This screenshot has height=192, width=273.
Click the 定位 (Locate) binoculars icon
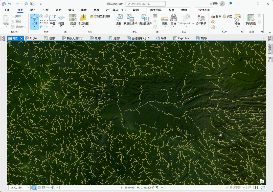click(x=173, y=18)
